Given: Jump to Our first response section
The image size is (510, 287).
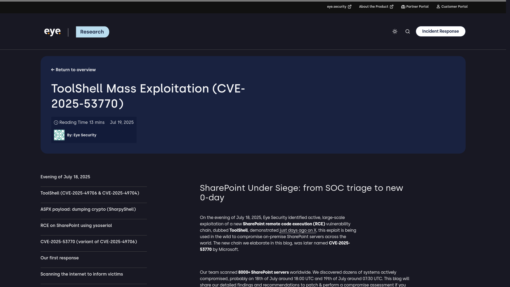Looking at the screenshot, I should coord(59,258).
